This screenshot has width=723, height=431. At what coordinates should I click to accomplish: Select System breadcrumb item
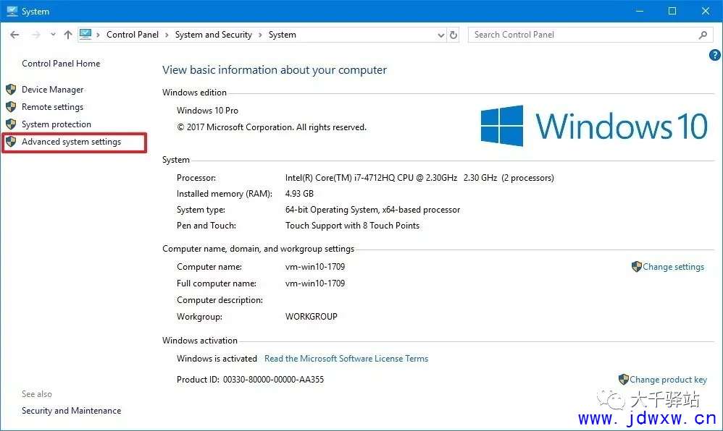283,35
